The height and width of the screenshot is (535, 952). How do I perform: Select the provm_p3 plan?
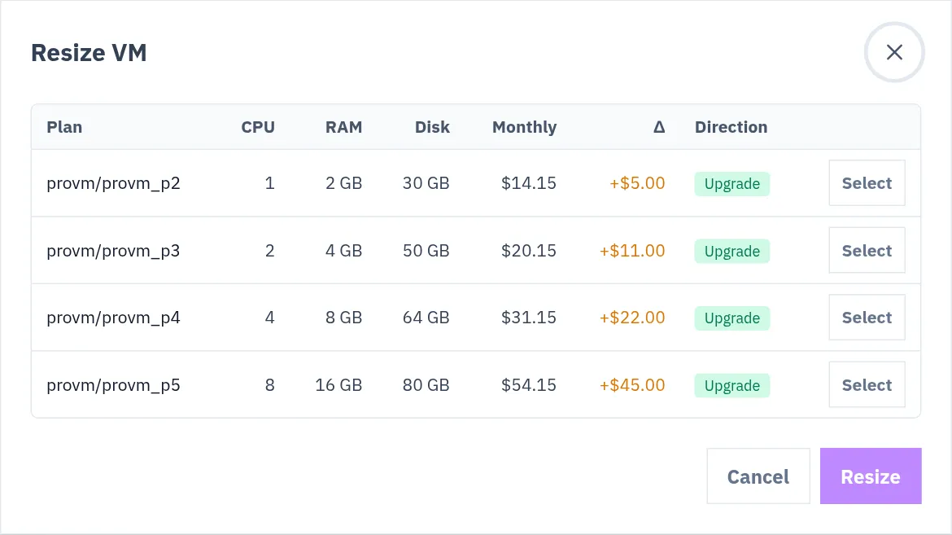tap(867, 251)
